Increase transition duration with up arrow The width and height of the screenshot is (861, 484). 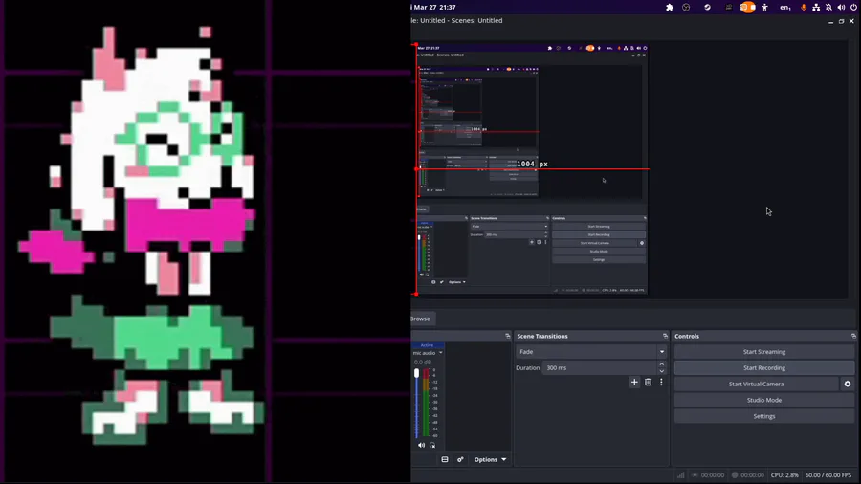(x=662, y=364)
